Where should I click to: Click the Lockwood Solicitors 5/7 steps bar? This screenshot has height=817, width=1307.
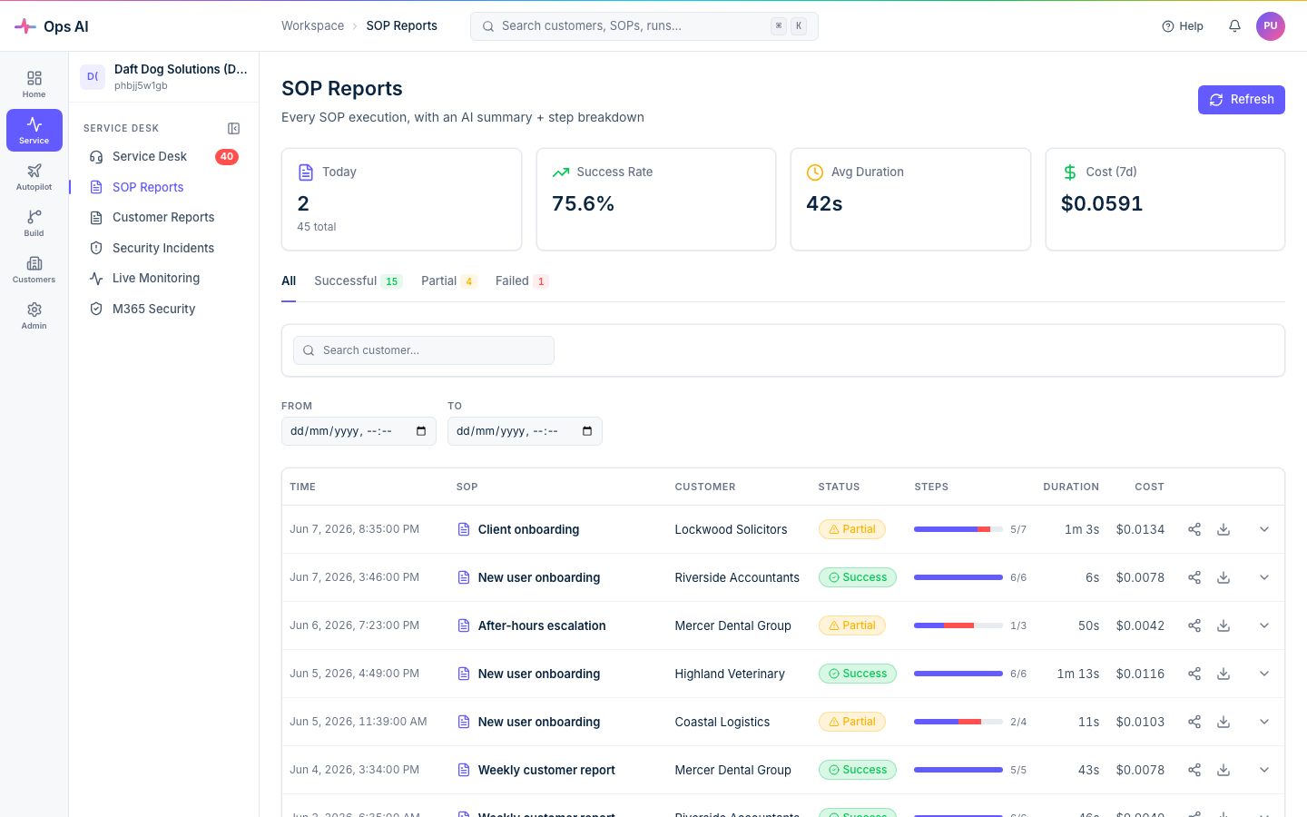click(958, 529)
